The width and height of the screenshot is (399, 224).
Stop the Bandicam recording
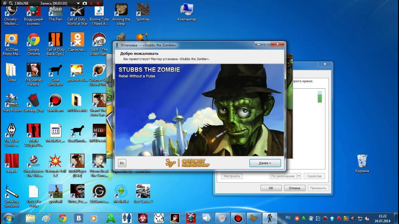coord(98,3)
